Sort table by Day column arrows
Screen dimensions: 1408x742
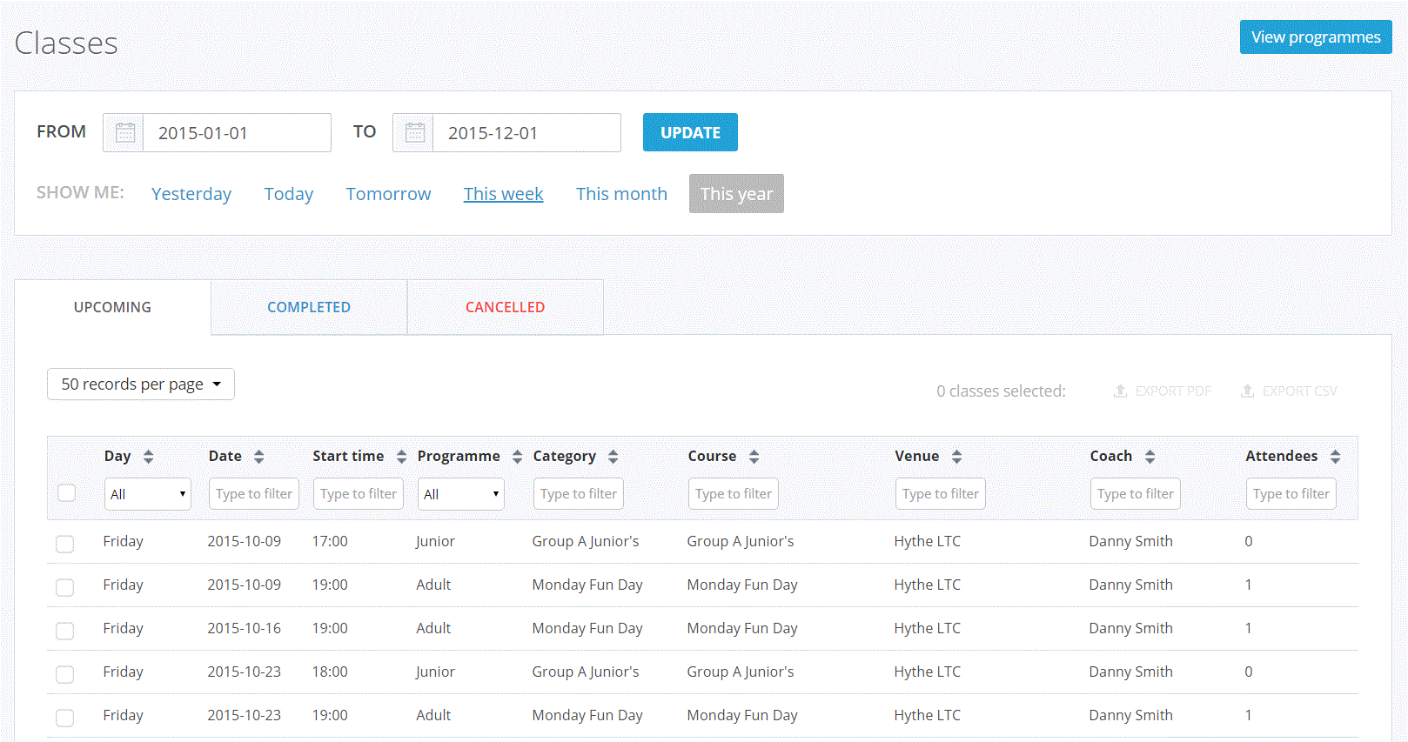tap(149, 457)
